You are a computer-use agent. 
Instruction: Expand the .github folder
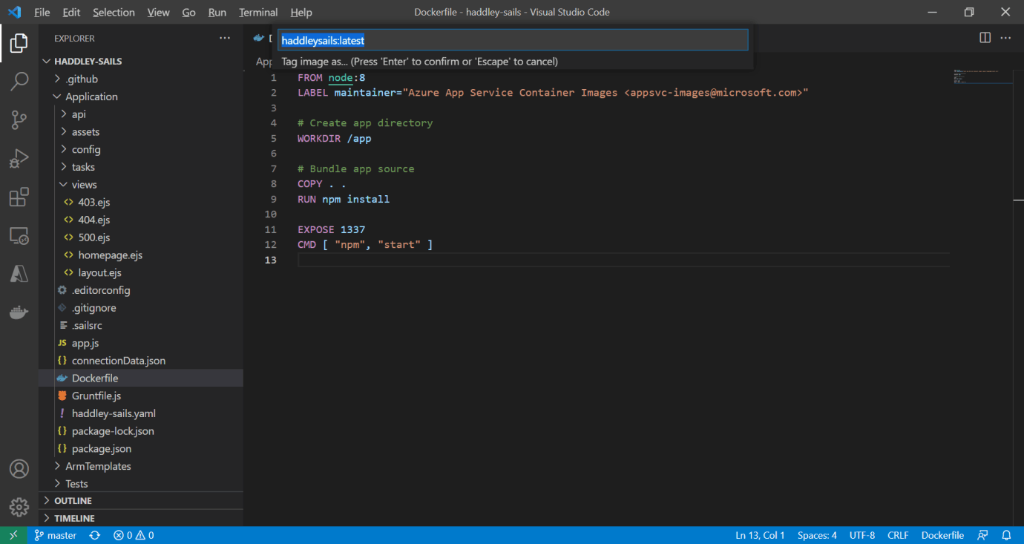pos(81,79)
